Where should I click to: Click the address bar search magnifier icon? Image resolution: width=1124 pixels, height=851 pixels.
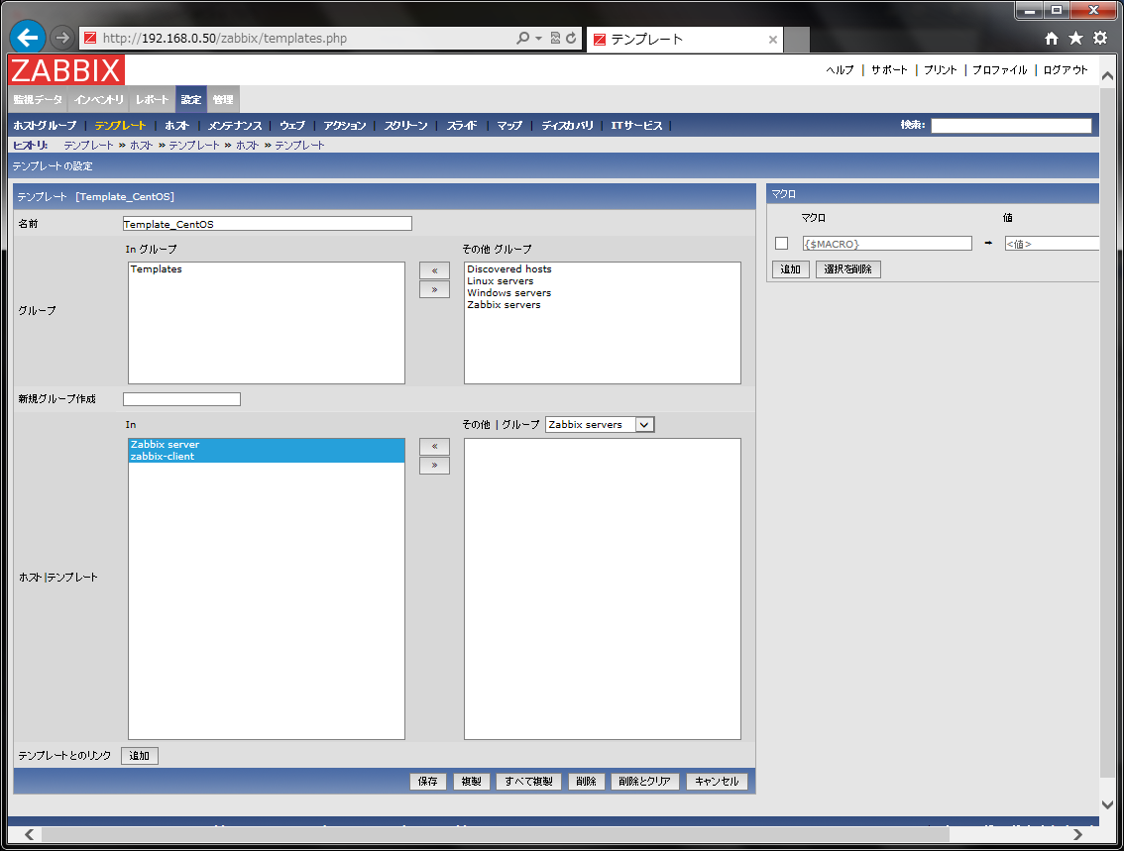click(x=523, y=38)
